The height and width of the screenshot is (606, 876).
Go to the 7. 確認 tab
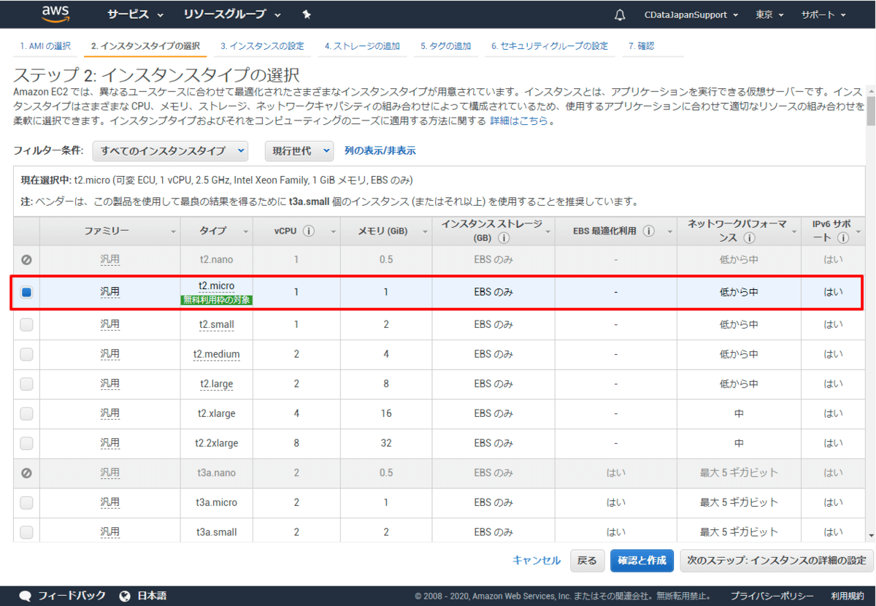tap(641, 46)
